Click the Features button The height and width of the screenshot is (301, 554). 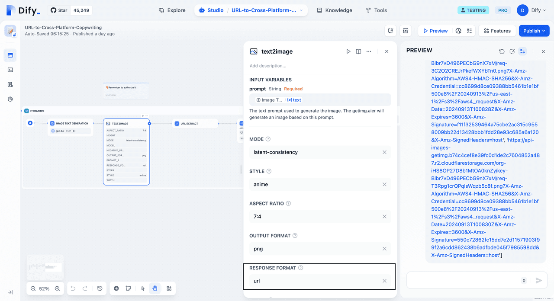497,31
